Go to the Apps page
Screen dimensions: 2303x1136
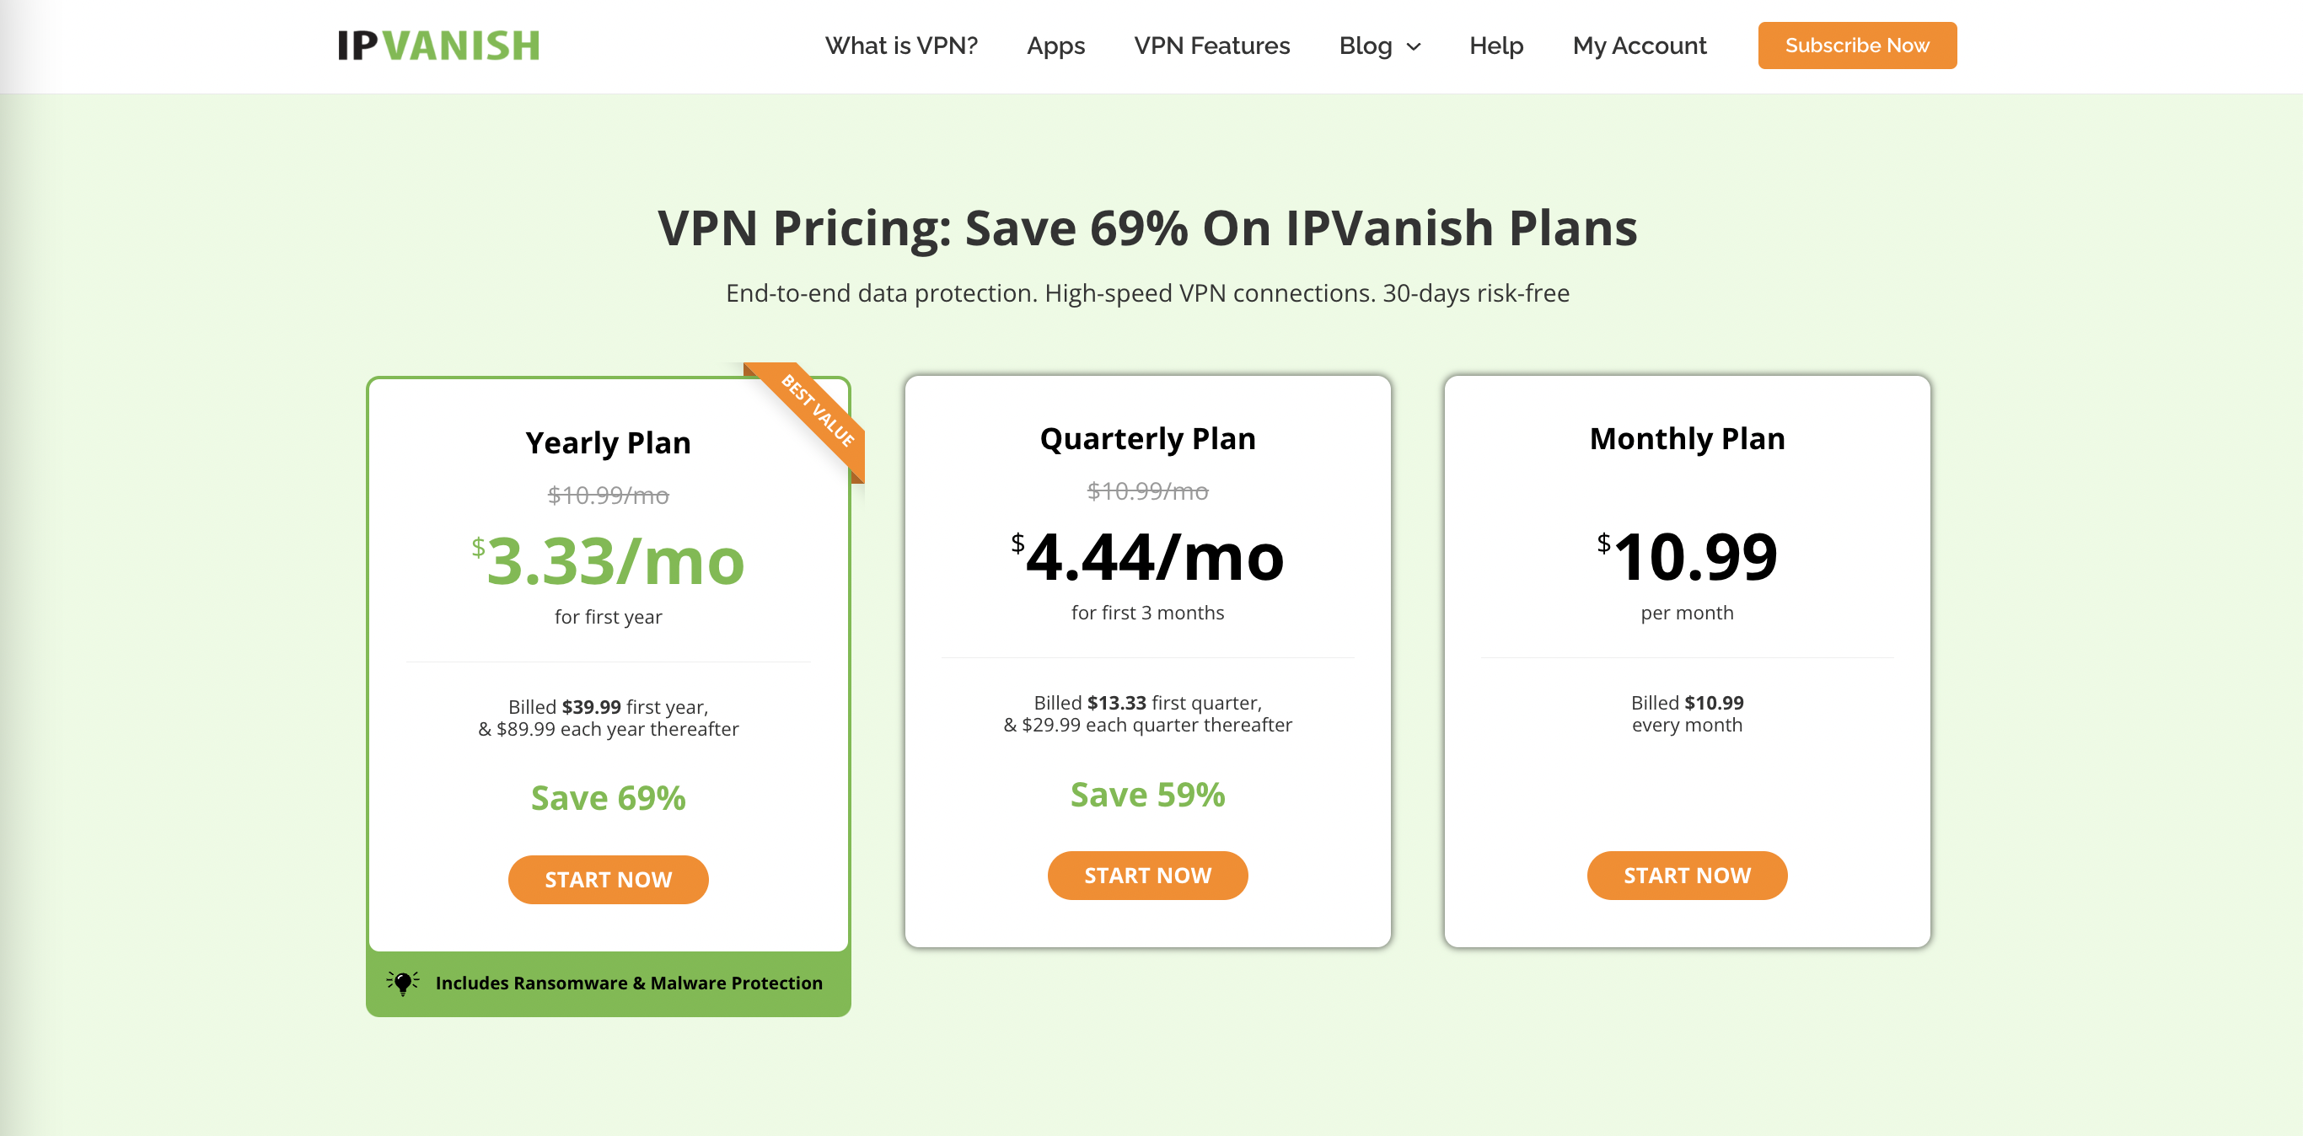click(x=1055, y=46)
